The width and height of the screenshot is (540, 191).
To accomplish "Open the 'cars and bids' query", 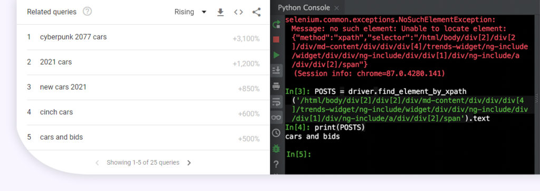I will (61, 137).
